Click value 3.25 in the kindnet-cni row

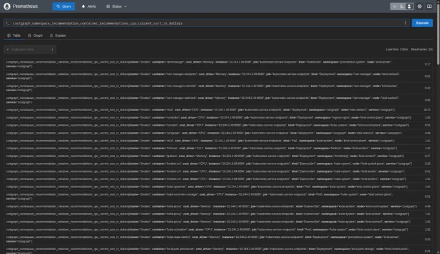point(427,164)
